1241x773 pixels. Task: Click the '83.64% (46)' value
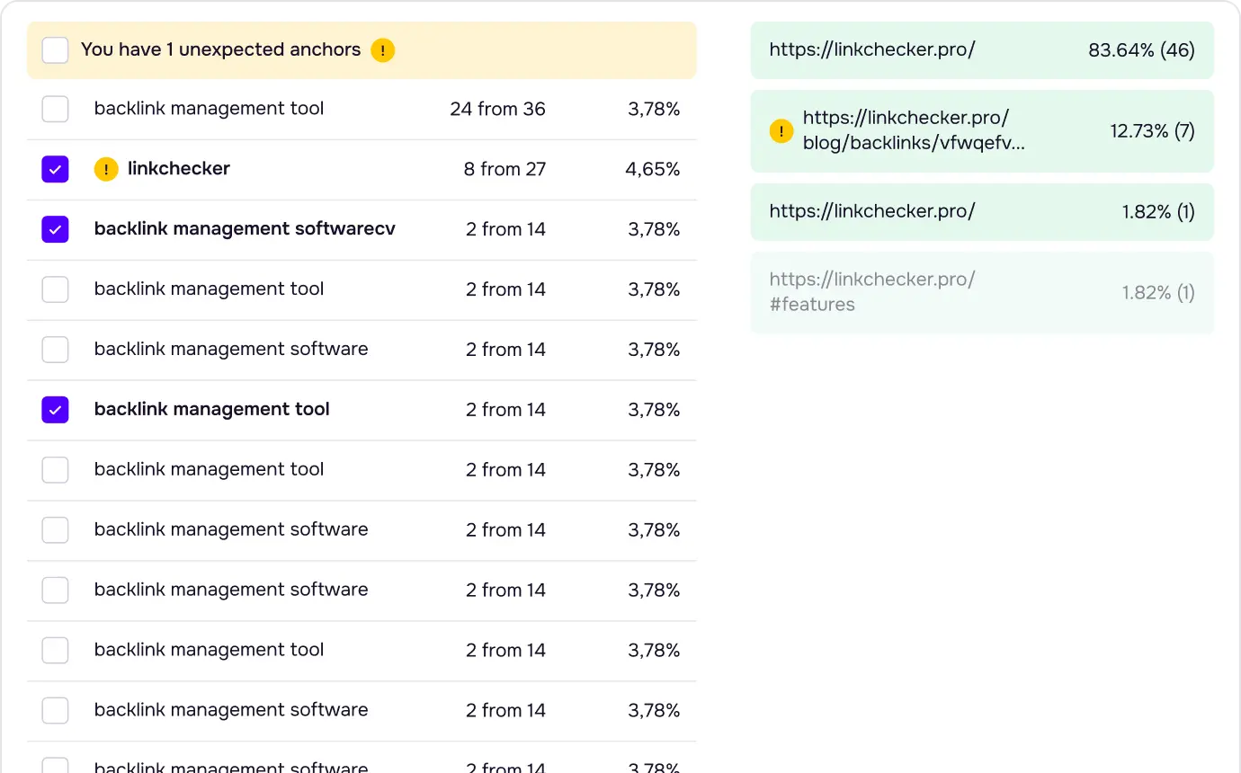(1141, 50)
